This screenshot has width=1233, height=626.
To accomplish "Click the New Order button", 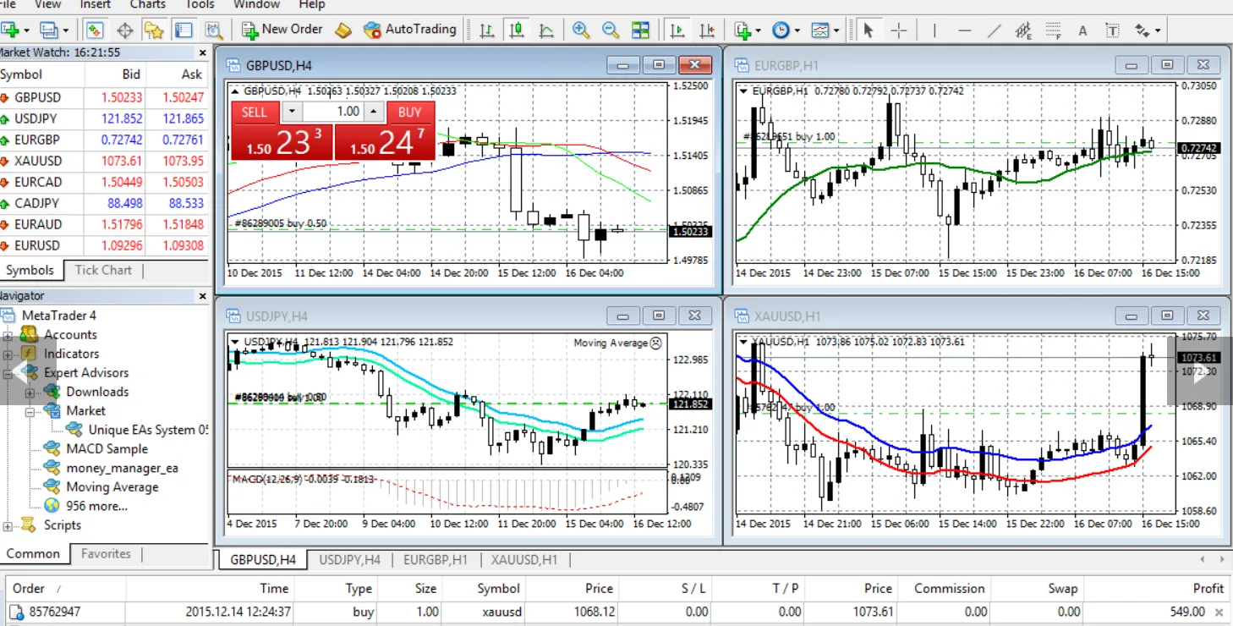I will point(282,30).
